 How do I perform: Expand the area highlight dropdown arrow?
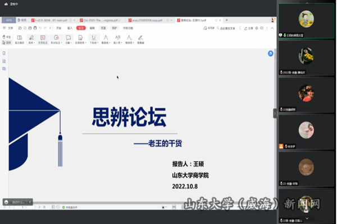pos(86,43)
